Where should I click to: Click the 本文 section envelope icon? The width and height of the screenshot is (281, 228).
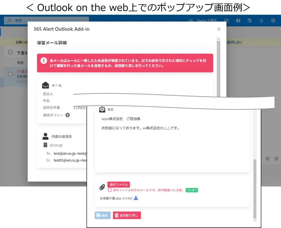(x=102, y=109)
